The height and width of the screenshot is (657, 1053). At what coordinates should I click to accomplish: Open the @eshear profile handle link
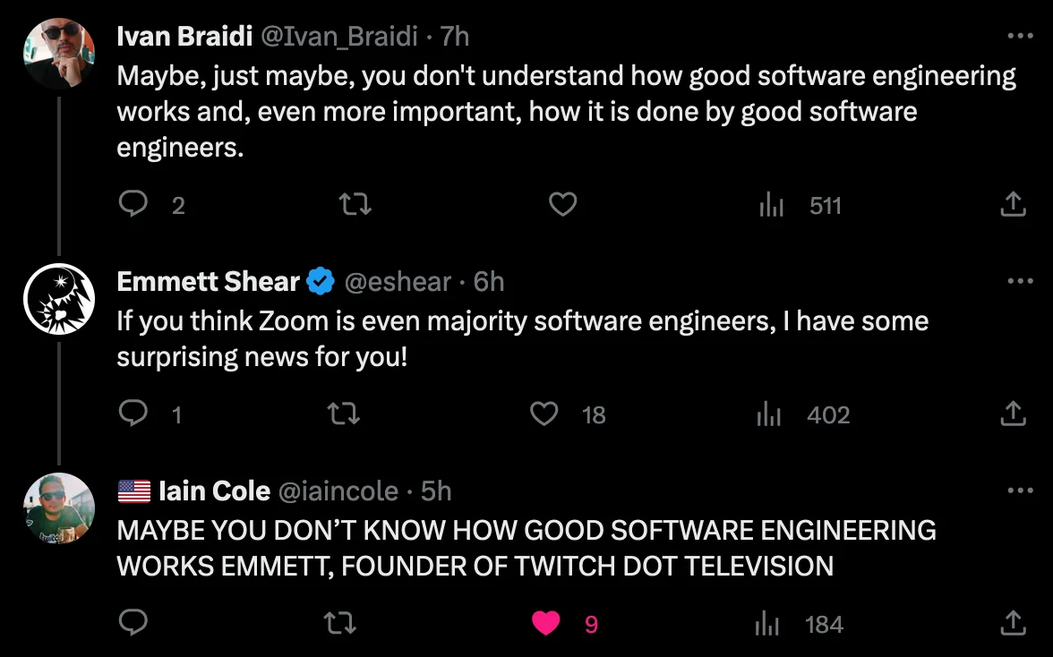pos(398,282)
